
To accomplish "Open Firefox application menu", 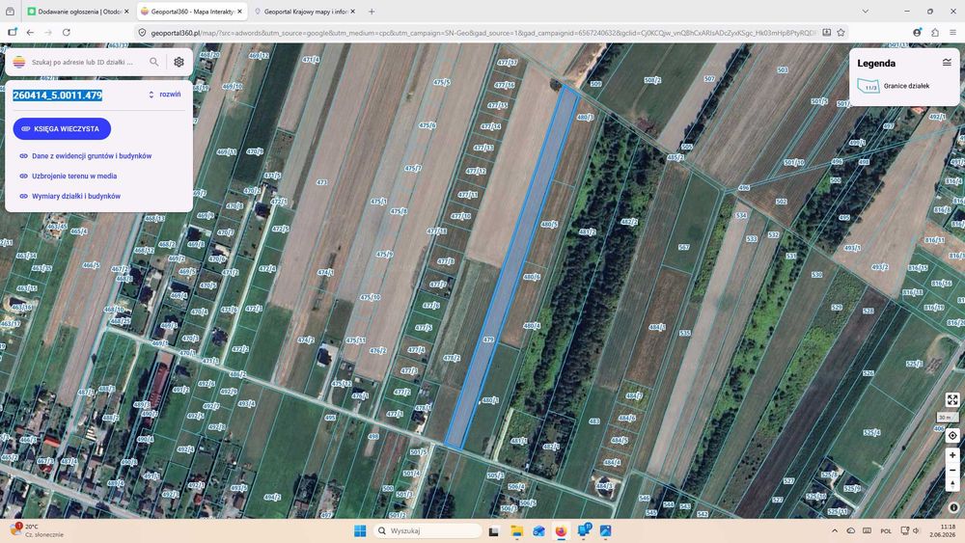I will coord(952,32).
